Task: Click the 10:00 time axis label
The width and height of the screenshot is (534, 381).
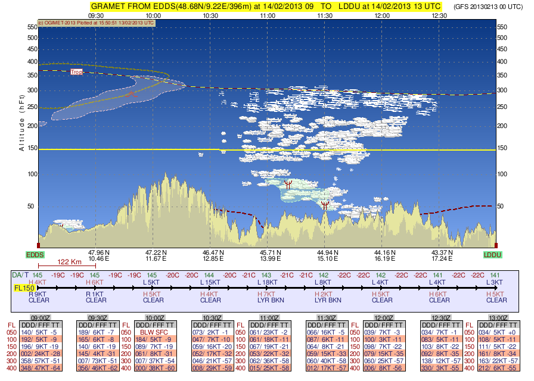Action: 153,15
